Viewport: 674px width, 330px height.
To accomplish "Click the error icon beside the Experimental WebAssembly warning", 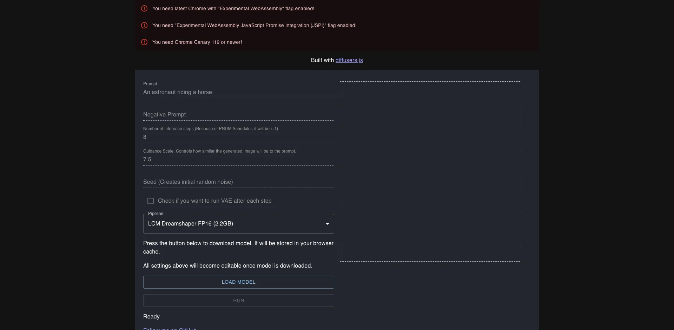I will (144, 8).
